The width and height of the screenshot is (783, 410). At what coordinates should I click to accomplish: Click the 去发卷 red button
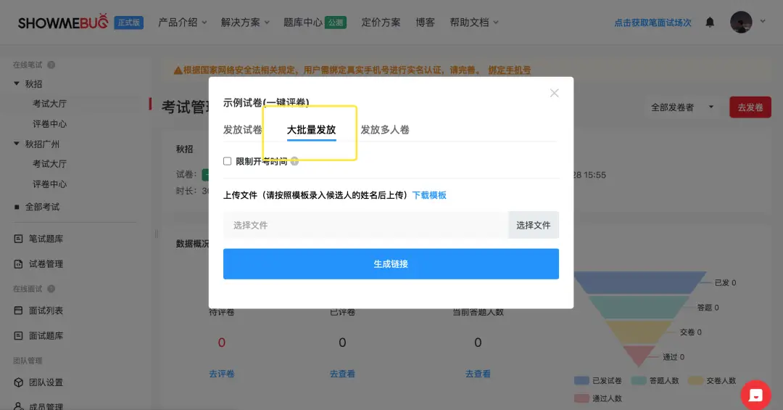click(x=750, y=107)
